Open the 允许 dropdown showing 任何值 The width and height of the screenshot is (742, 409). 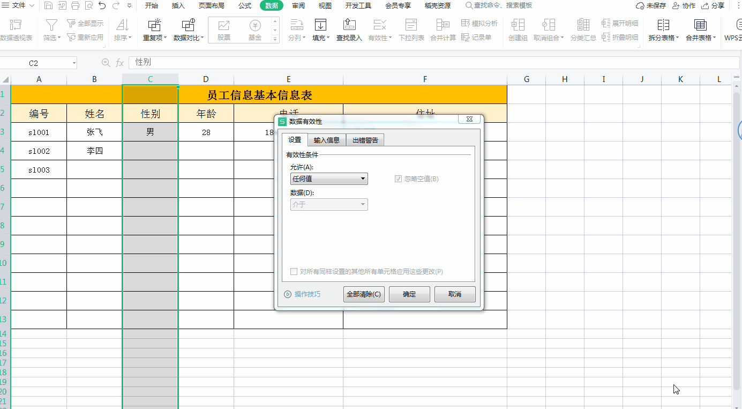click(329, 179)
